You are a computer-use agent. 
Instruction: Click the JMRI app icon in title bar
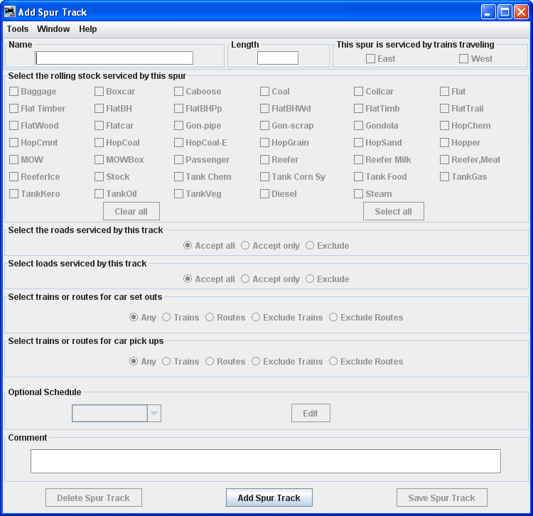10,12
